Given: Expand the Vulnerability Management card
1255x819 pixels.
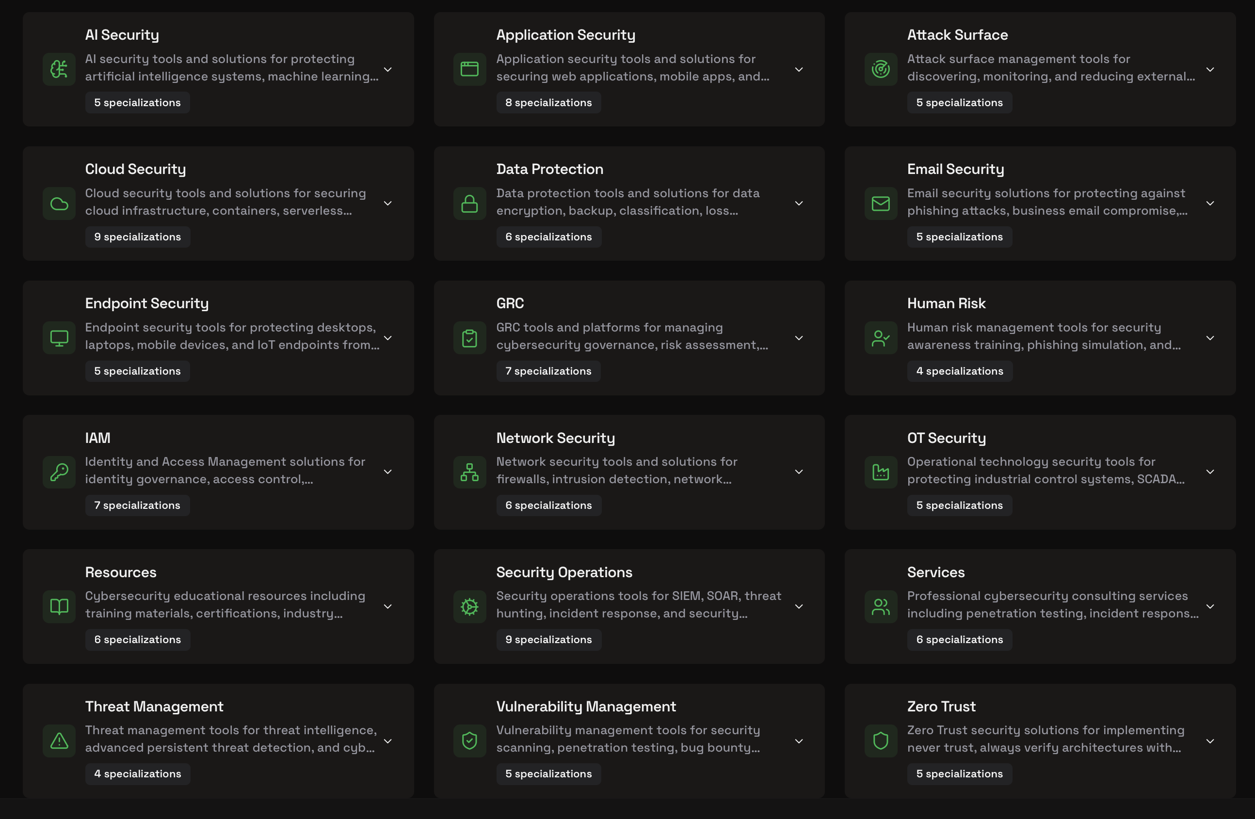Looking at the screenshot, I should point(799,740).
